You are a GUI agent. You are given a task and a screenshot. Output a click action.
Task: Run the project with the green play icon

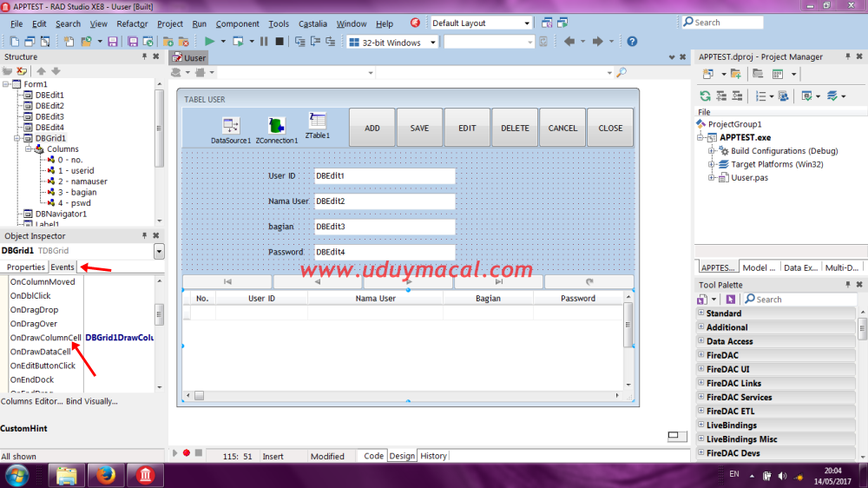pyautogui.click(x=209, y=42)
